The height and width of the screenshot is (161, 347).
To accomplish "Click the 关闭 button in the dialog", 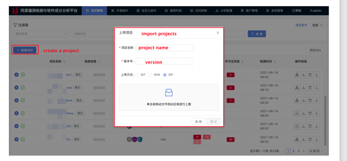I will [x=198, y=122].
